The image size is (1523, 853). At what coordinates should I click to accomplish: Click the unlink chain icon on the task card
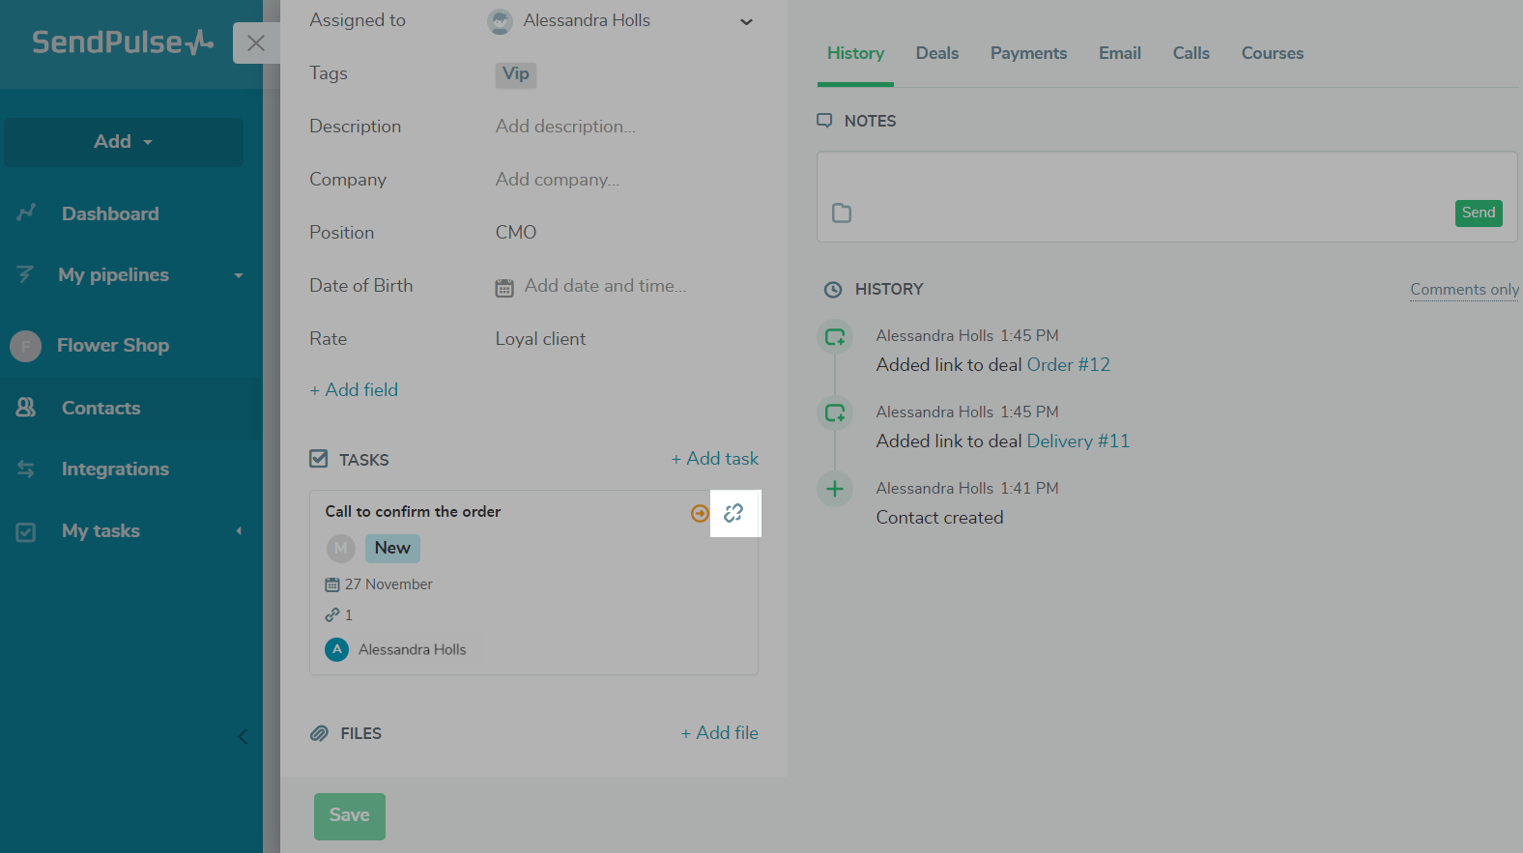[733, 513]
